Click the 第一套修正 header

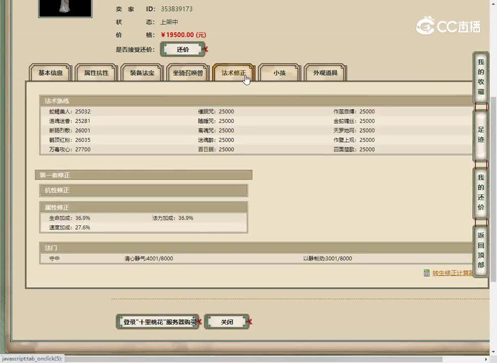point(143,175)
